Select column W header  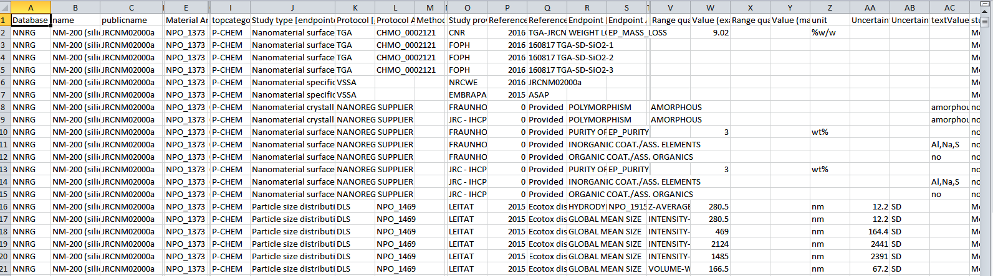(x=711, y=7)
